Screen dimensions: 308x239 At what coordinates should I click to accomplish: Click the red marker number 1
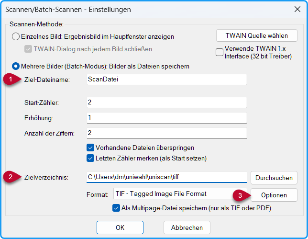pos(11,80)
